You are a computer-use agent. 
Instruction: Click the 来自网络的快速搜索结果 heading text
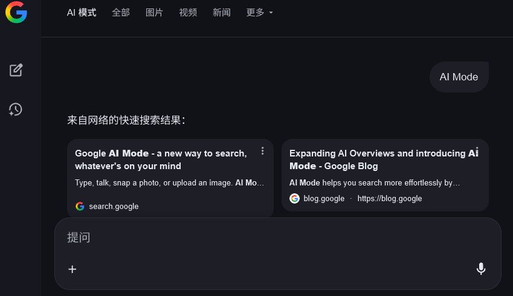click(126, 120)
